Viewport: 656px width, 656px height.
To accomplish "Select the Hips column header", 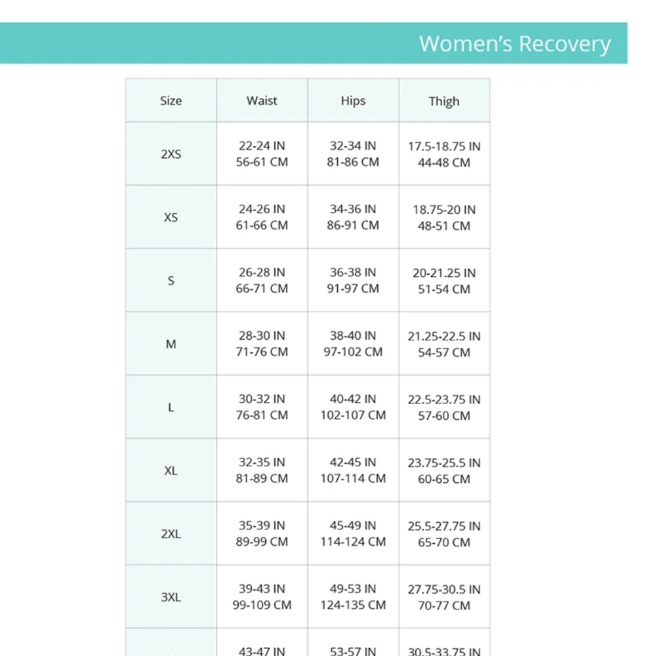I will click(x=353, y=100).
